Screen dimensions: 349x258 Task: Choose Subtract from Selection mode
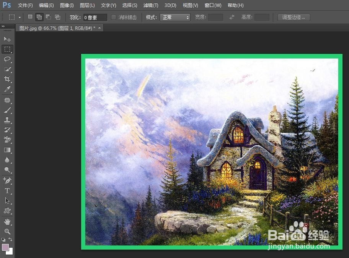[48, 17]
